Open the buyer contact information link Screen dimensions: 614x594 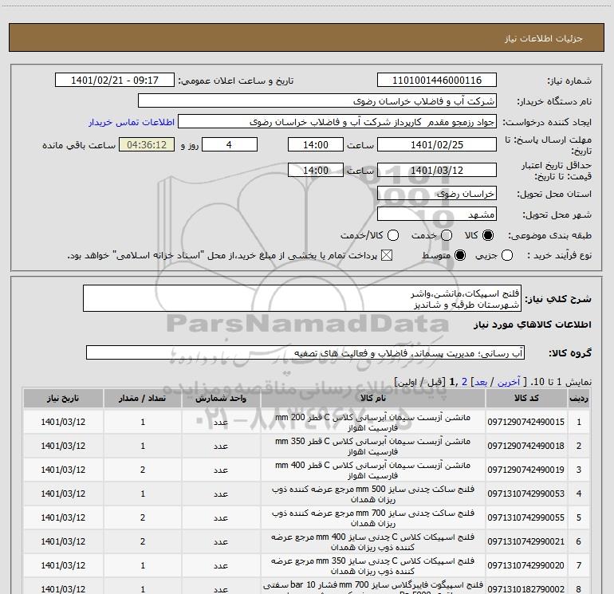pyautogui.click(x=132, y=122)
